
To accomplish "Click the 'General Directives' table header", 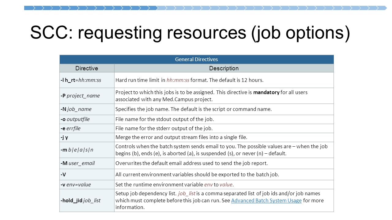I will [x=197, y=59].
